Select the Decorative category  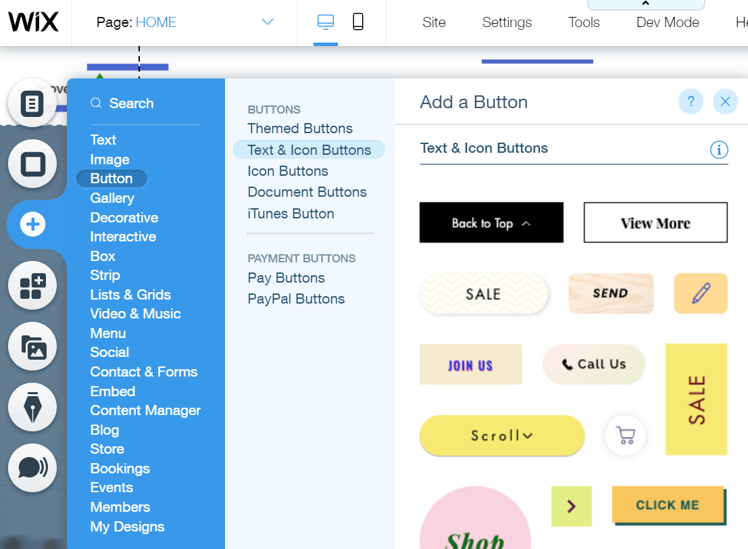[x=124, y=218]
